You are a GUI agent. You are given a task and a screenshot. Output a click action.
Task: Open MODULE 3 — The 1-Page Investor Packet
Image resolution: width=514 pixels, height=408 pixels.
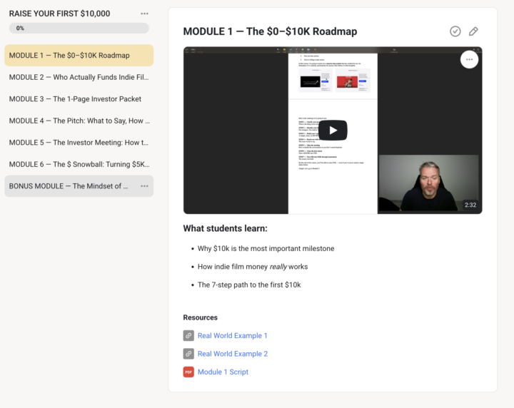(x=79, y=99)
